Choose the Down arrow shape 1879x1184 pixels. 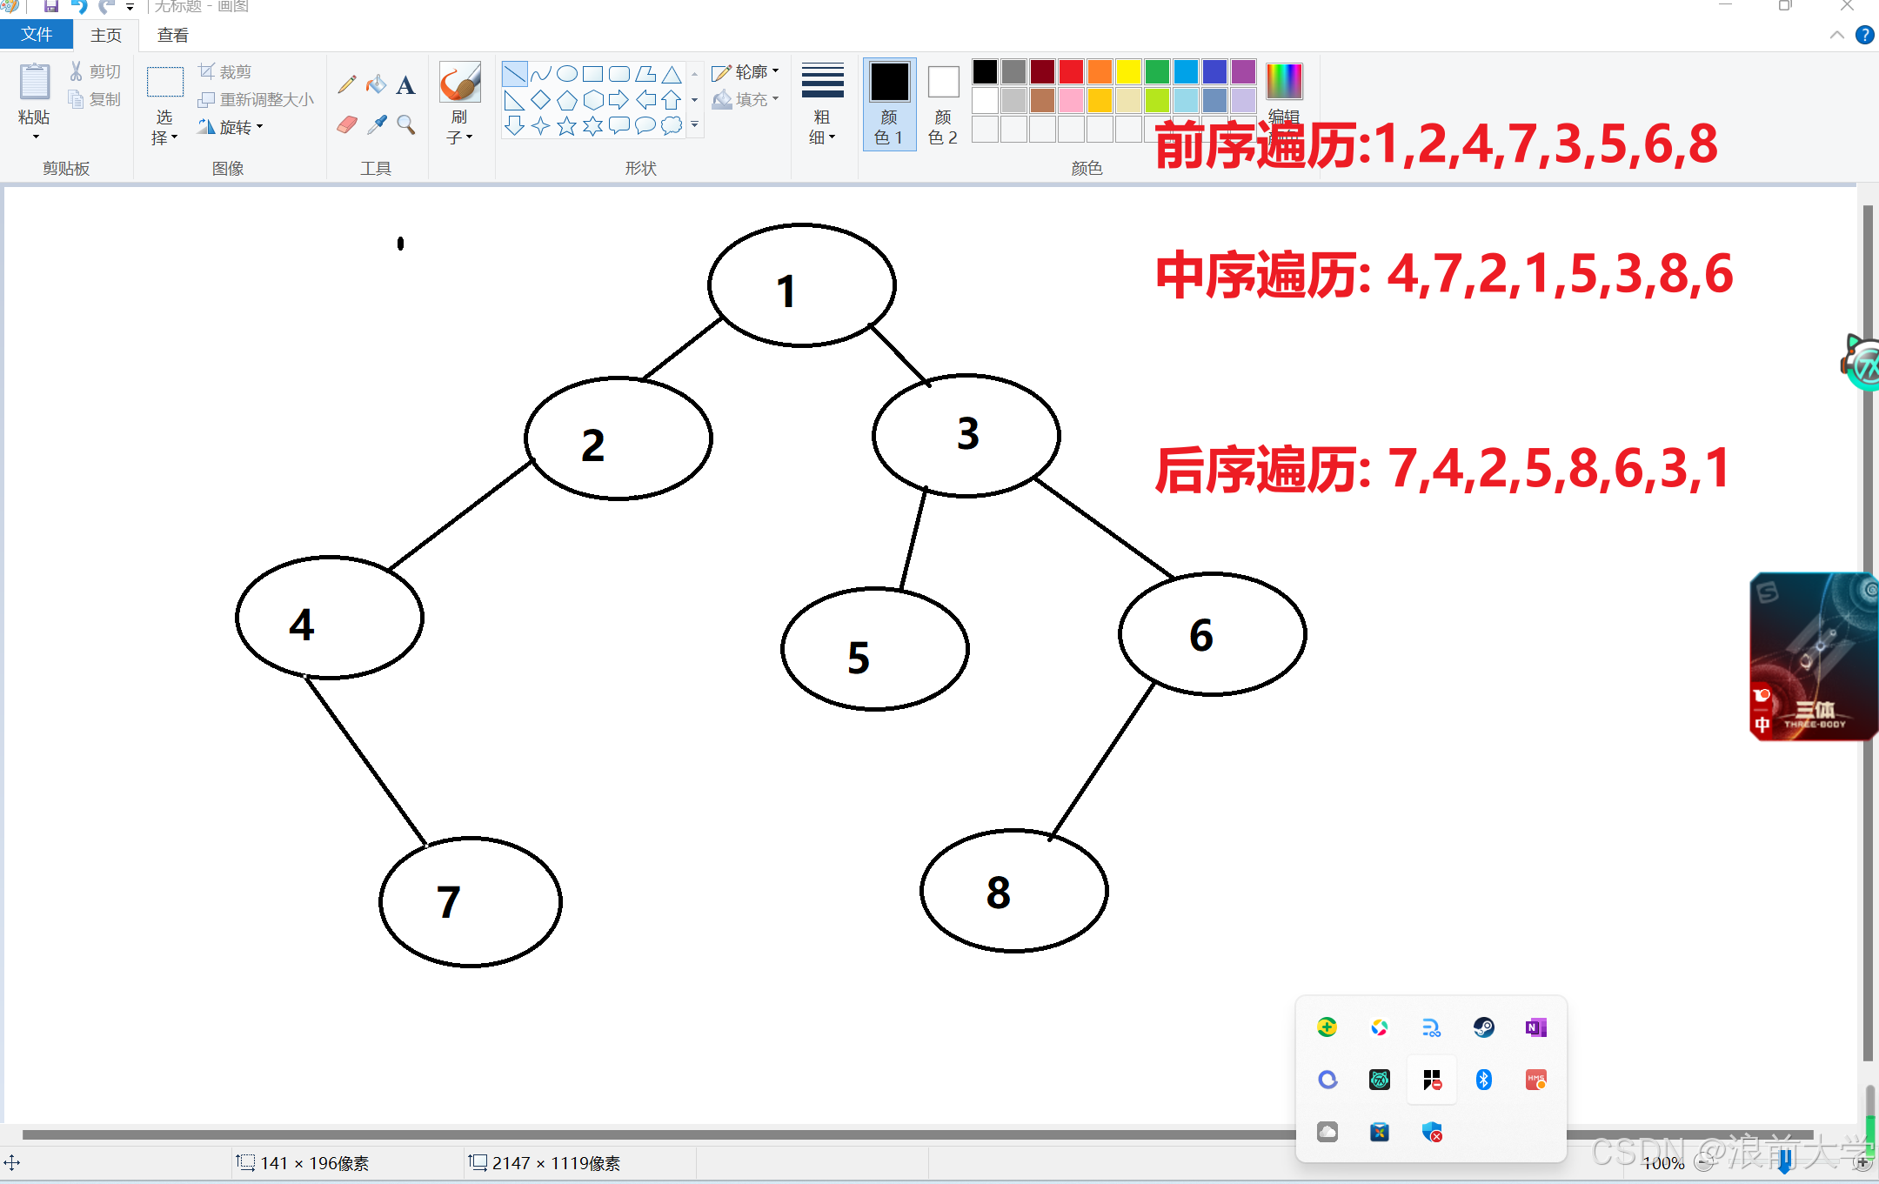(514, 126)
